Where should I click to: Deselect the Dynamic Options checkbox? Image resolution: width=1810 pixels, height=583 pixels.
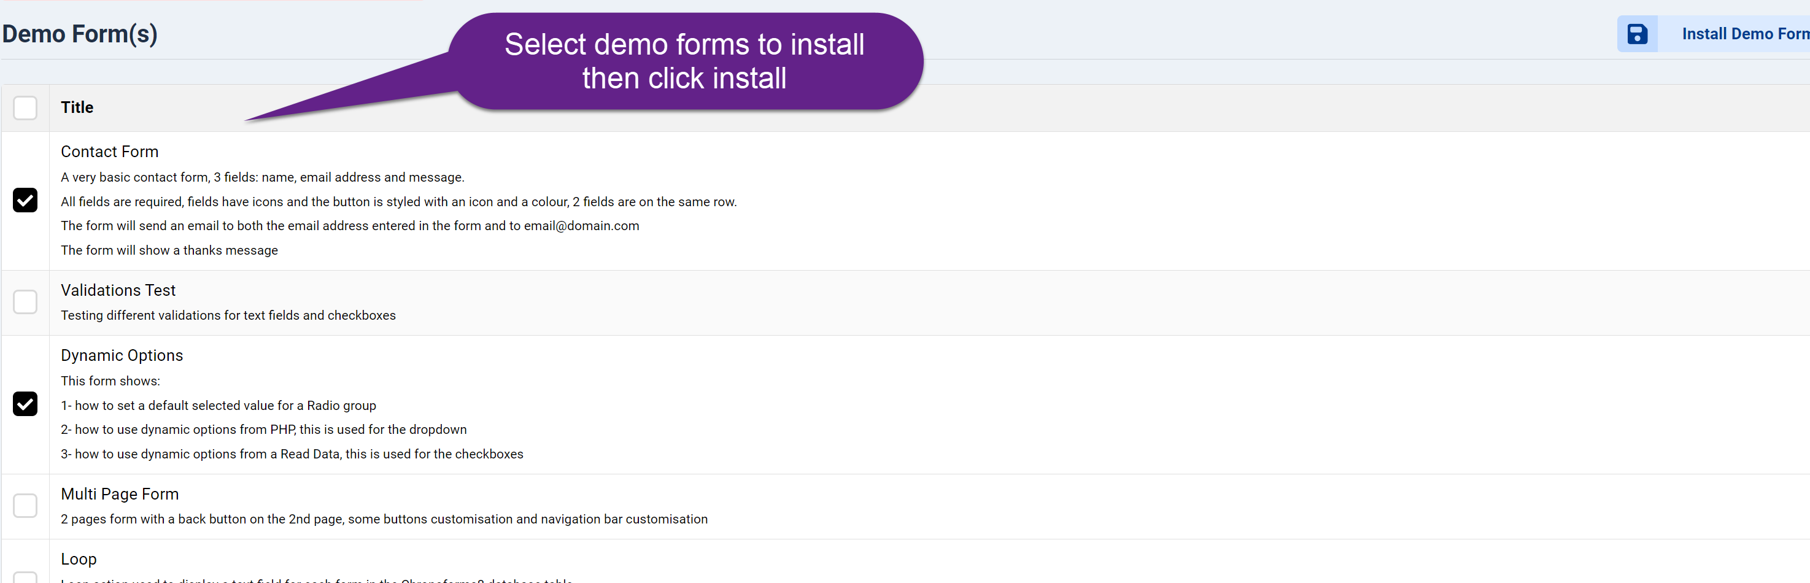tap(25, 404)
